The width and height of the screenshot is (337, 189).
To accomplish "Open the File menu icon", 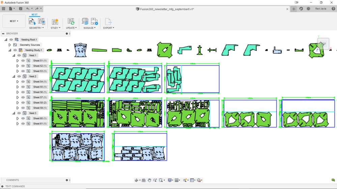I will click(11, 8).
